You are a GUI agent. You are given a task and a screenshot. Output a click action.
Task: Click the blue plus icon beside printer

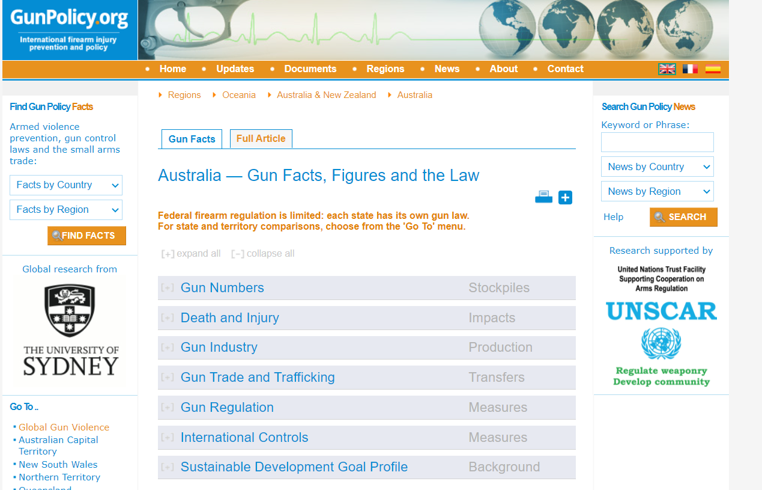tap(565, 197)
